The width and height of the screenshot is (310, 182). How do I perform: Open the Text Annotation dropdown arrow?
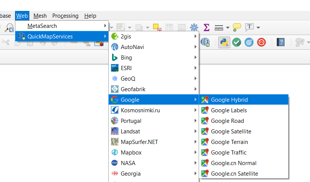click(x=258, y=28)
